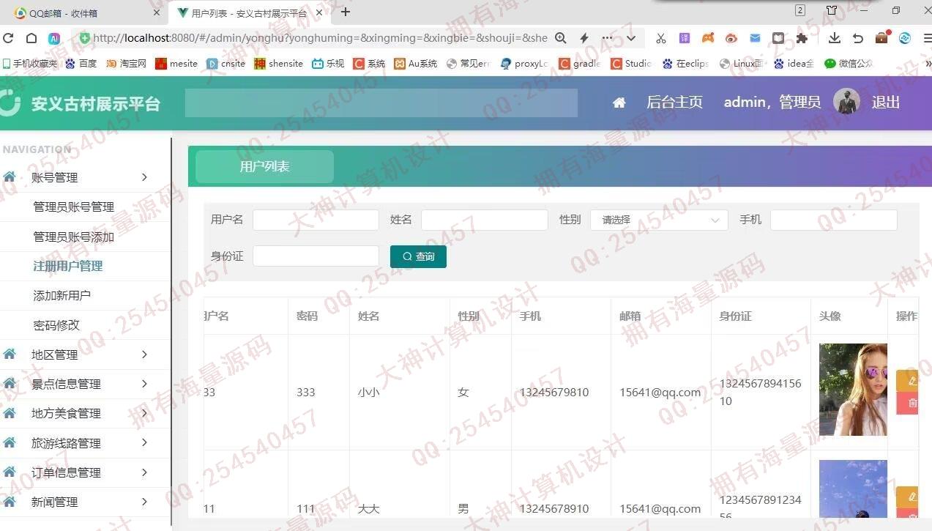Click the briefcase icon with red badge

(x=882, y=38)
